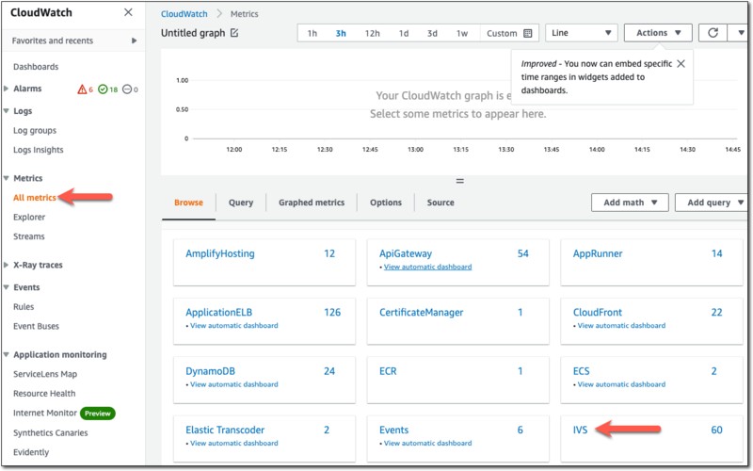Close the CloudWatch sidebar with X

128,13
